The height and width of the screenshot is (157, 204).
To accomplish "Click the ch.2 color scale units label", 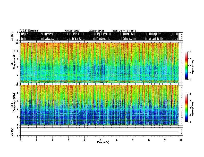I will (193, 109).
